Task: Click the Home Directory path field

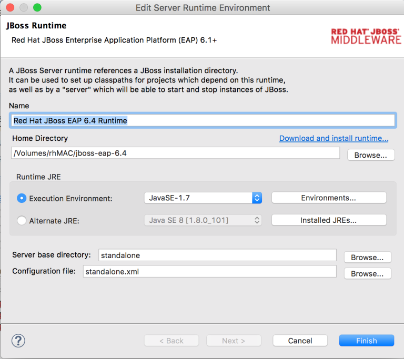Action: [176, 153]
